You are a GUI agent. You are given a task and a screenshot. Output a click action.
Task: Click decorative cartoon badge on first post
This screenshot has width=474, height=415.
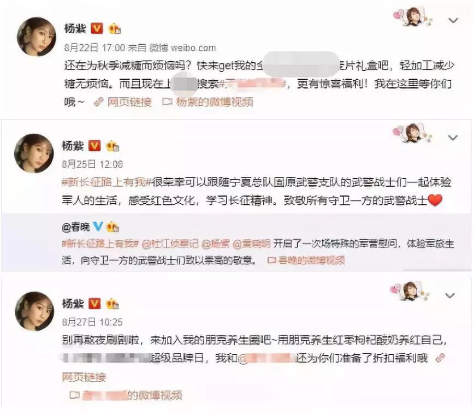(412, 16)
